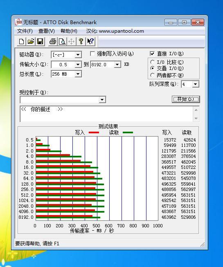Click the four-arrow move toolbar icon

[x=71, y=41]
